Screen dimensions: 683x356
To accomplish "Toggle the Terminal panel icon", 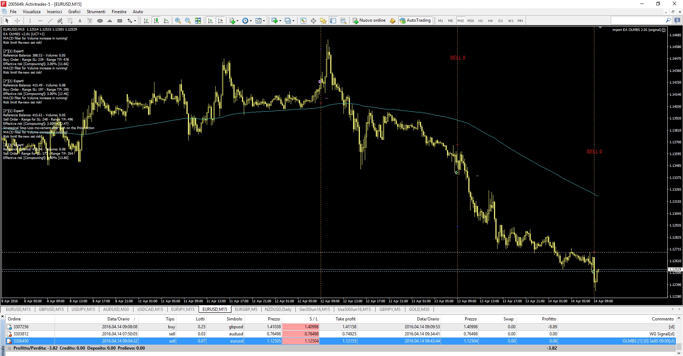I will coord(333,21).
